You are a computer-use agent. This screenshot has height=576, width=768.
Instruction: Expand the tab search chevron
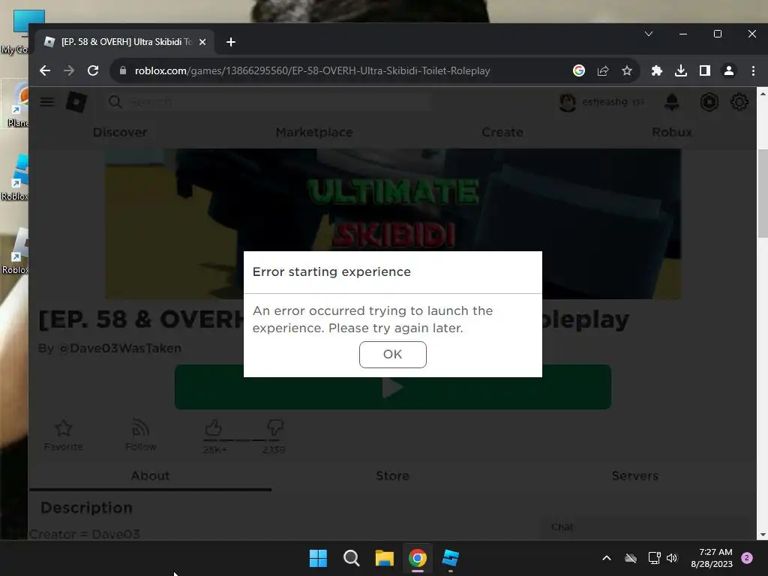[x=649, y=34]
